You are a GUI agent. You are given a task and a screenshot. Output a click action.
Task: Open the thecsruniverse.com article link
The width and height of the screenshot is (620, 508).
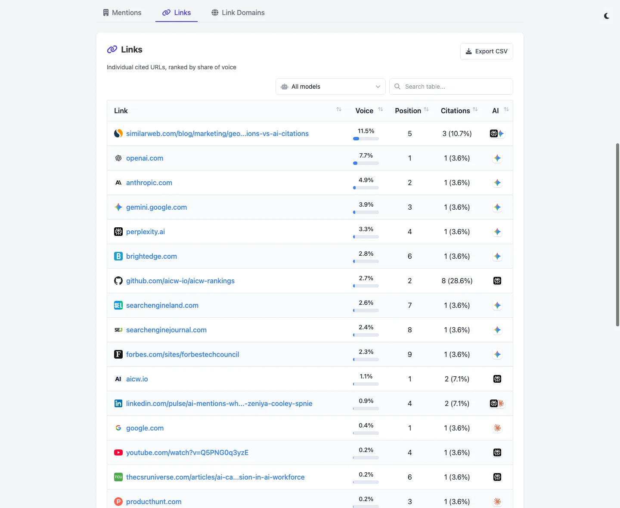point(215,477)
